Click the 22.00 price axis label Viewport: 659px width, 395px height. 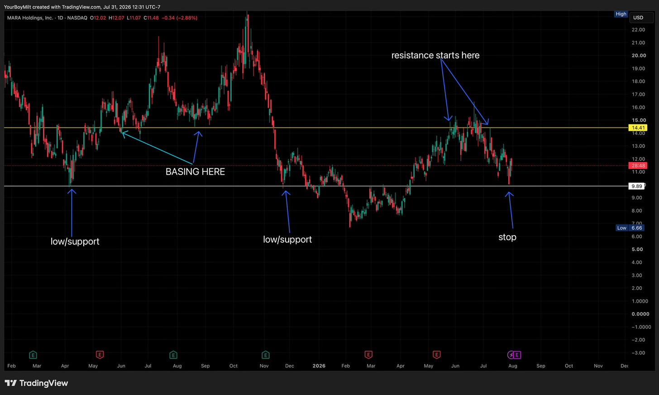pyautogui.click(x=638, y=30)
